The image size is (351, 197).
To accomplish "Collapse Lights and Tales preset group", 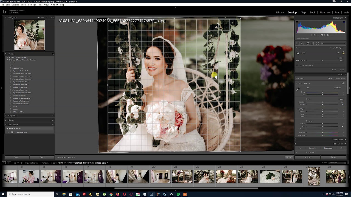I will pos(8,60).
